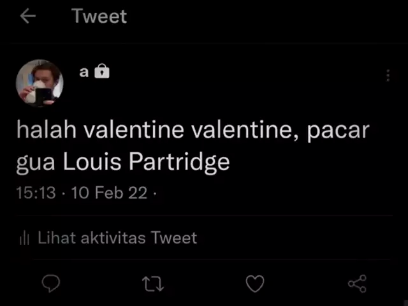408x306 pixels.
Task: Retweet using the arrows icon
Action: [x=153, y=284]
